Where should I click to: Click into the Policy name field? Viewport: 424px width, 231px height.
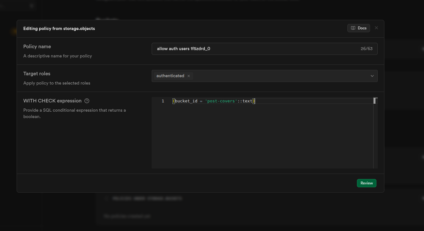(x=255, y=49)
